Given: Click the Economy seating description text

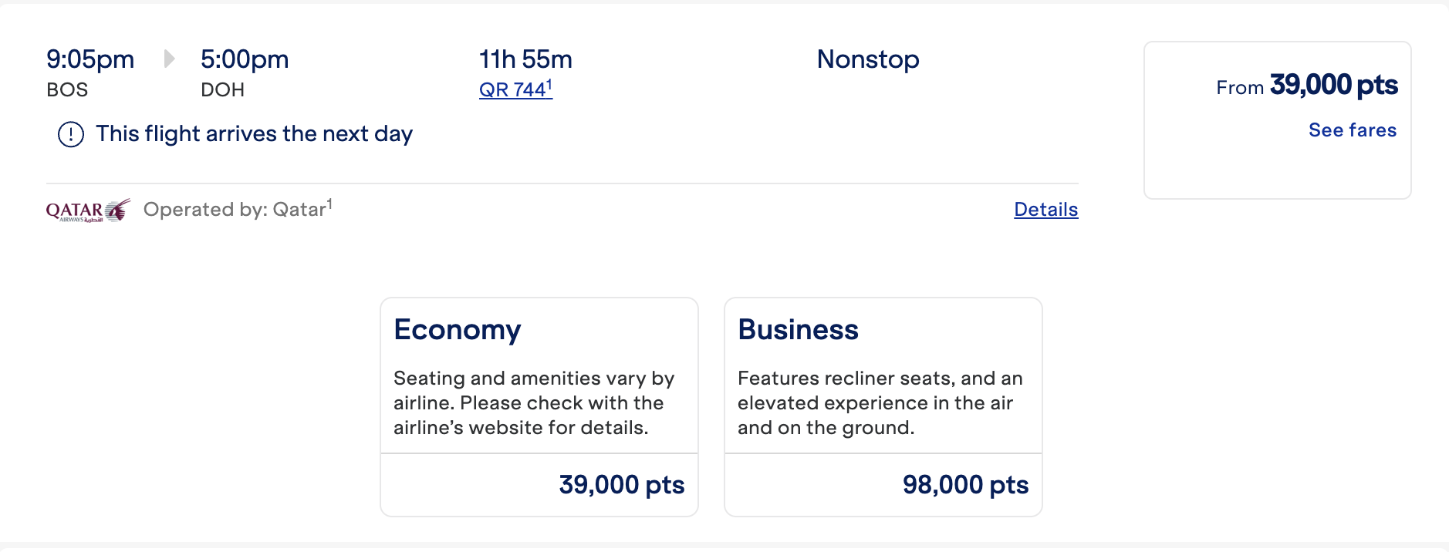Looking at the screenshot, I should coord(534,403).
